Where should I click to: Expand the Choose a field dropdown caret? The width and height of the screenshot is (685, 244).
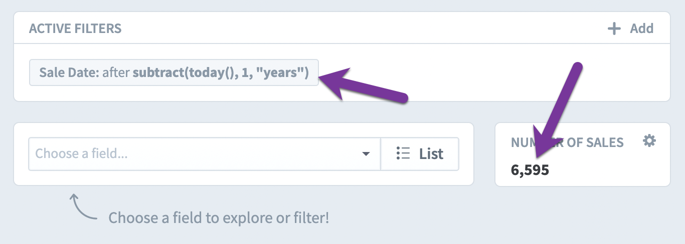click(x=366, y=154)
